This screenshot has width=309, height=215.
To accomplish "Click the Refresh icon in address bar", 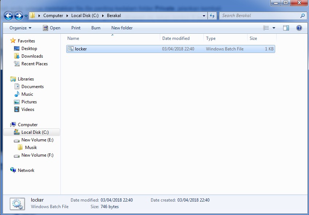I will [212, 16].
